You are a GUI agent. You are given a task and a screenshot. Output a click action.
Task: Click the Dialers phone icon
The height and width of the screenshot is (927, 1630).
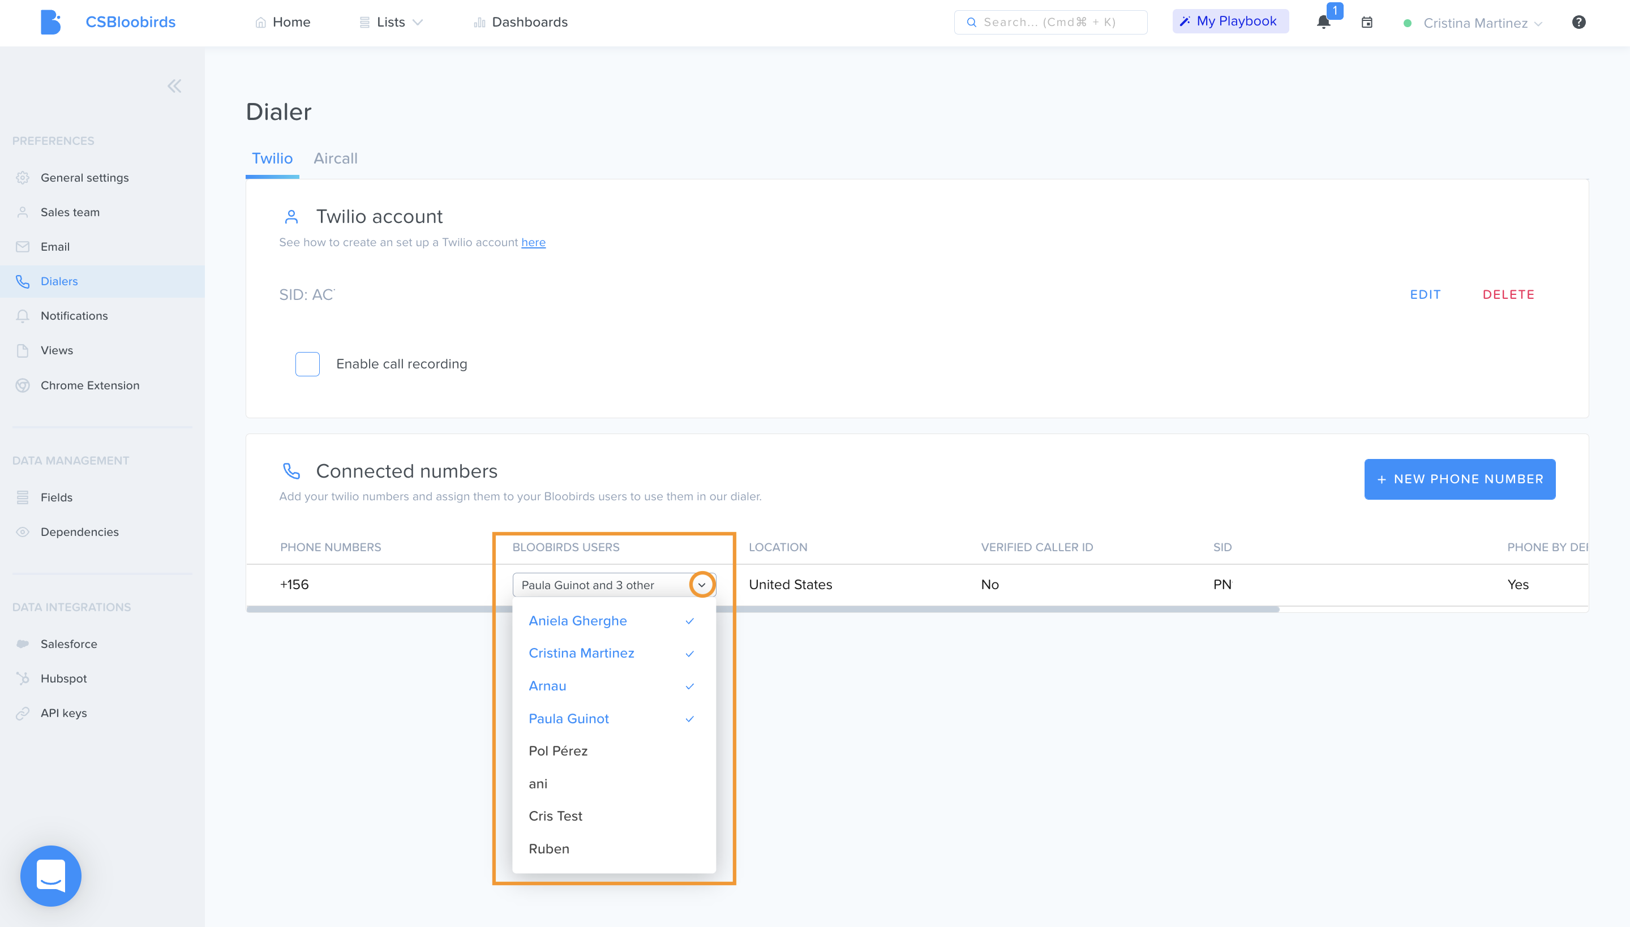[x=23, y=281]
